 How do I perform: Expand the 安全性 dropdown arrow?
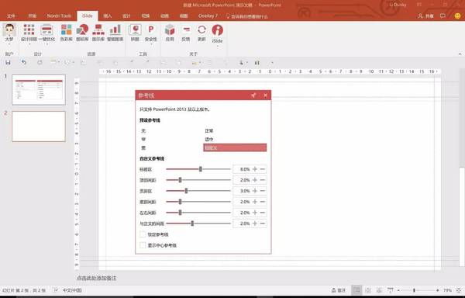tap(150, 44)
